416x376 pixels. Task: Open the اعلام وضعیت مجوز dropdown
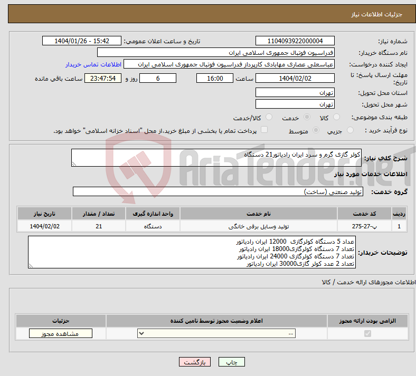[216, 333]
